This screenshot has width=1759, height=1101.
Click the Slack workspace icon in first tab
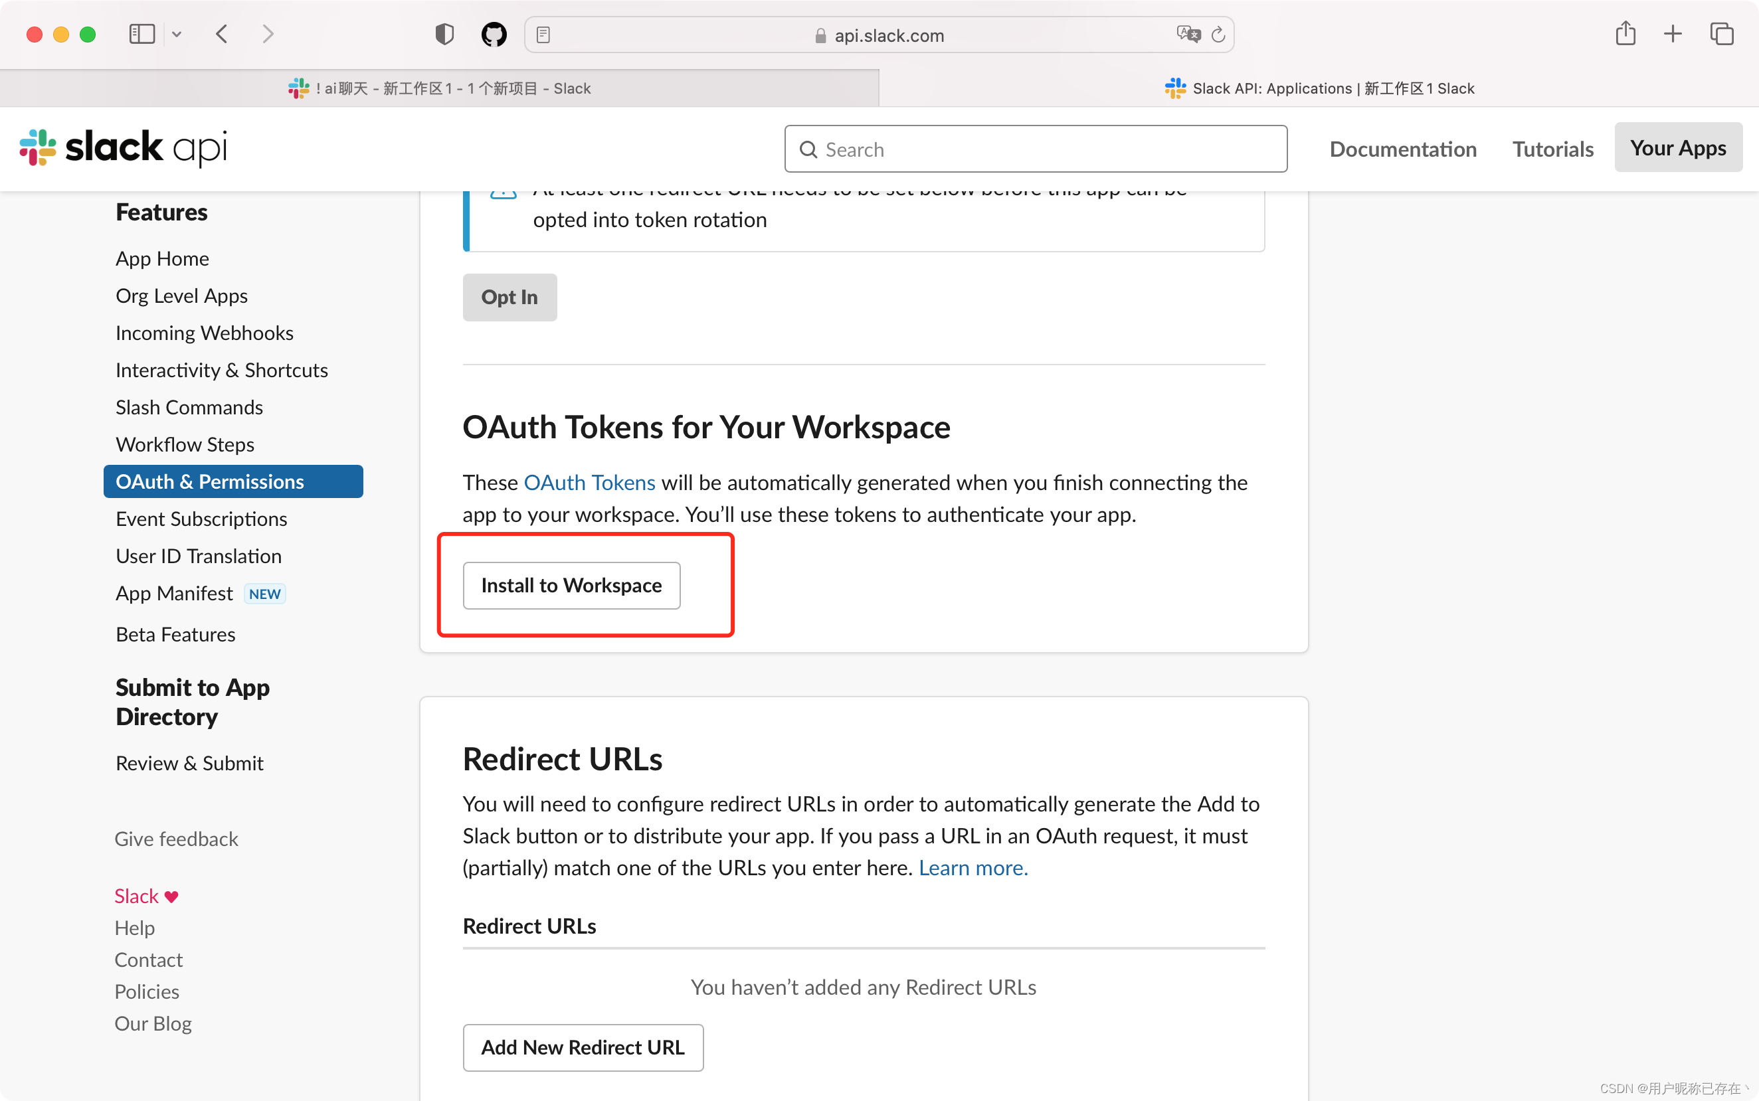click(294, 88)
